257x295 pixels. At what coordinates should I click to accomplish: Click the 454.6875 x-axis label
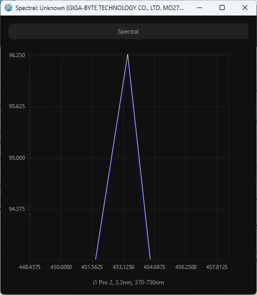click(x=155, y=267)
